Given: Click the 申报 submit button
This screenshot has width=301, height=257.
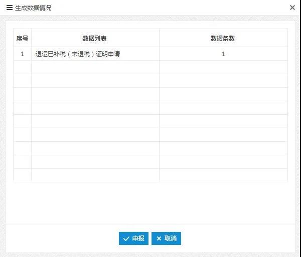Looking at the screenshot, I should [x=133, y=238].
